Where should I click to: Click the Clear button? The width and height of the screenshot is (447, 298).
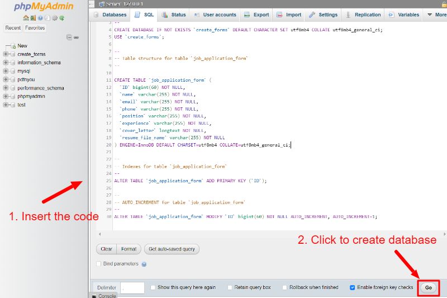[106, 249]
